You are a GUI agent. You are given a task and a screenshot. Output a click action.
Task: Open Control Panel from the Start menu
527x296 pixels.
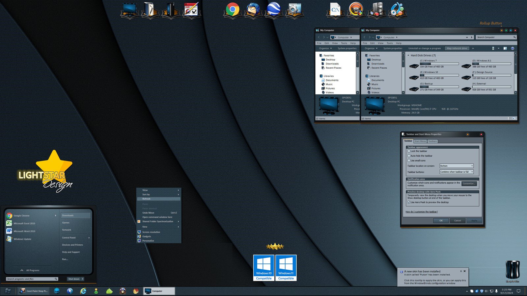(69, 237)
